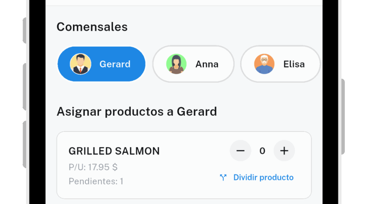Deselect the highlighted Gerard diner chip

click(101, 64)
